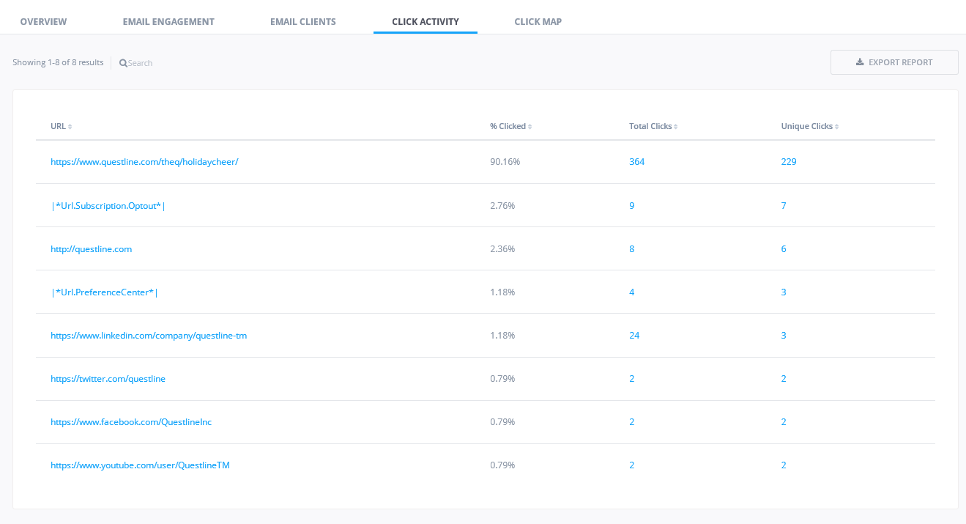The height and width of the screenshot is (524, 966).
Task: Open the Subscription Optout URL link
Action: tap(108, 206)
